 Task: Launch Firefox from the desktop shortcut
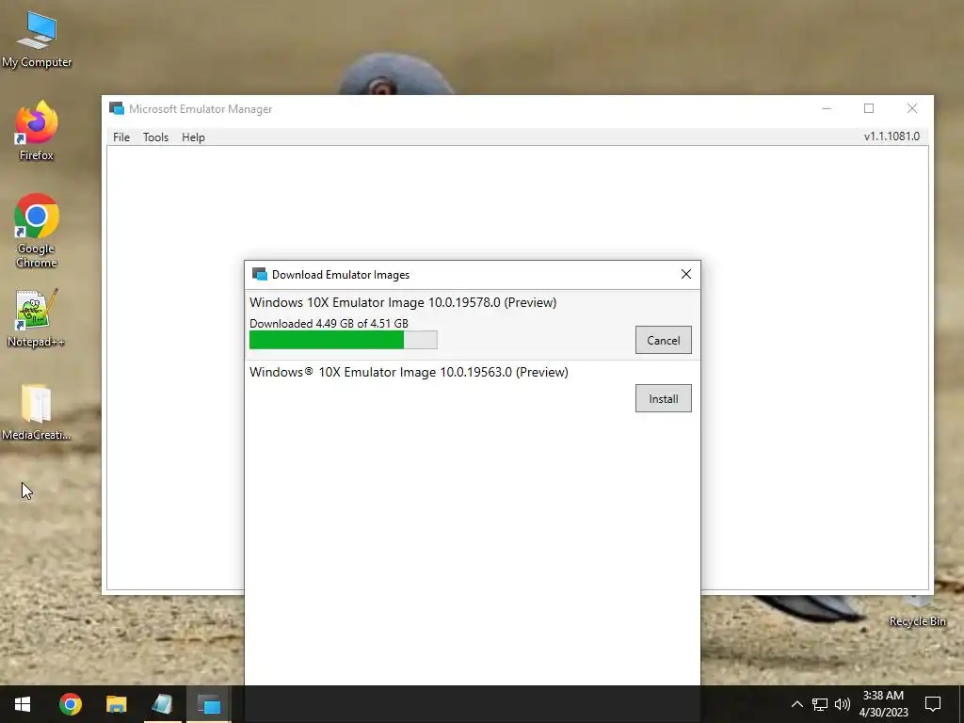point(37,131)
